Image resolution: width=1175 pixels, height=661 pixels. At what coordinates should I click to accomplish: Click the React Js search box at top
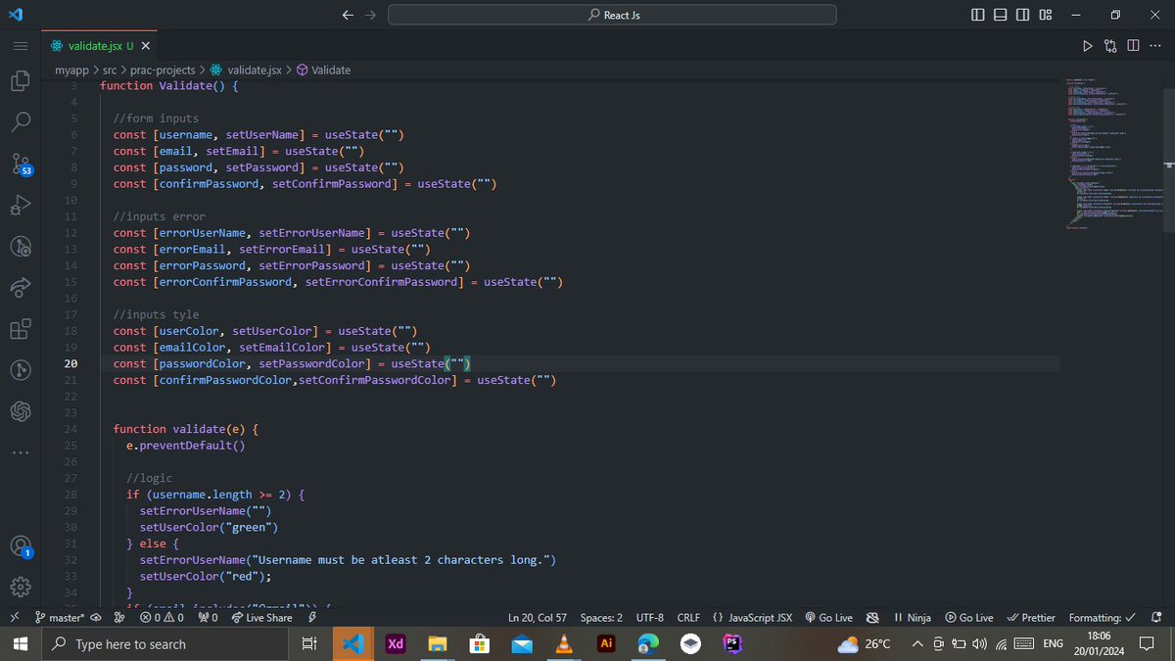point(612,14)
